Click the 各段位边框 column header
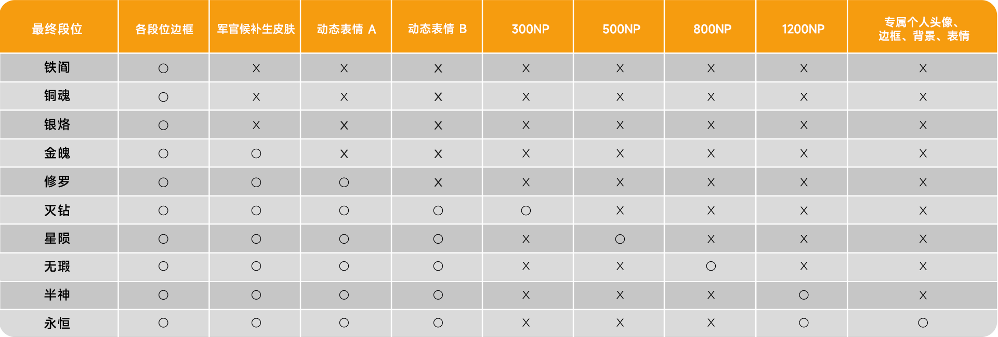The image size is (998, 337). [x=164, y=29]
